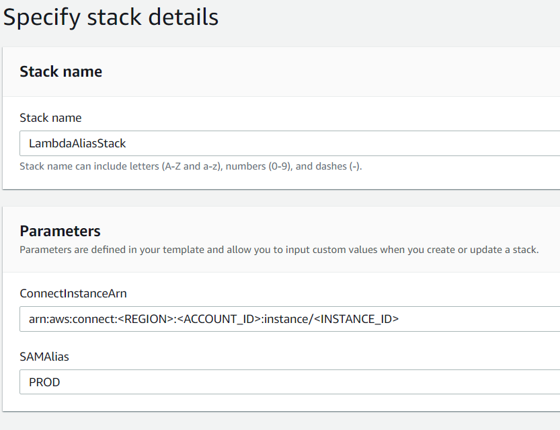Screen dimensions: 560x430
Task: Click the Stack name section header
Action: [x=61, y=71]
